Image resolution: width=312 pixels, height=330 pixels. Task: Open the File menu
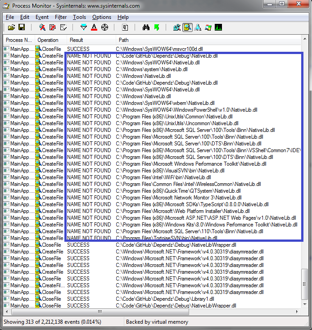(10, 17)
